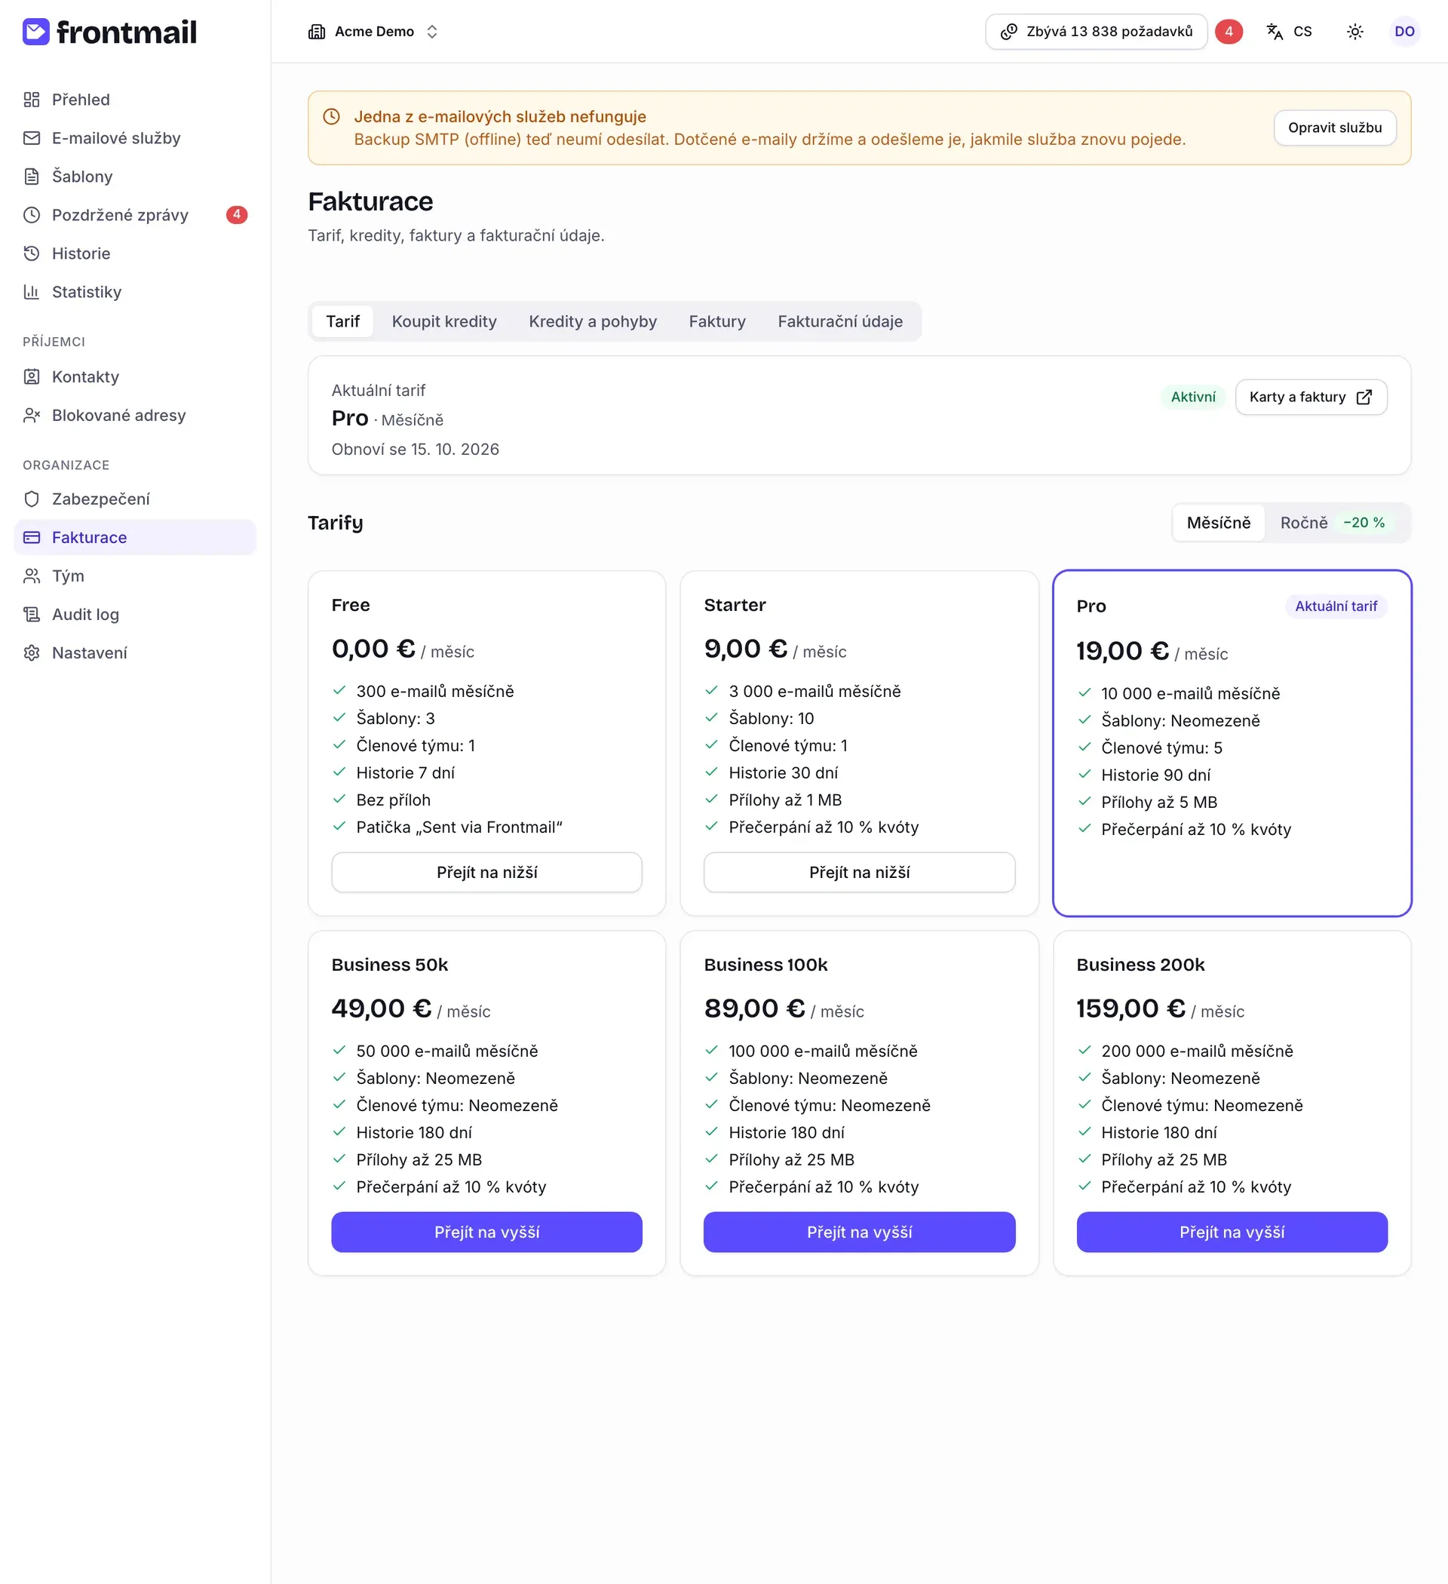
Task: Open Blokované adresy icon
Action: pyautogui.click(x=32, y=416)
